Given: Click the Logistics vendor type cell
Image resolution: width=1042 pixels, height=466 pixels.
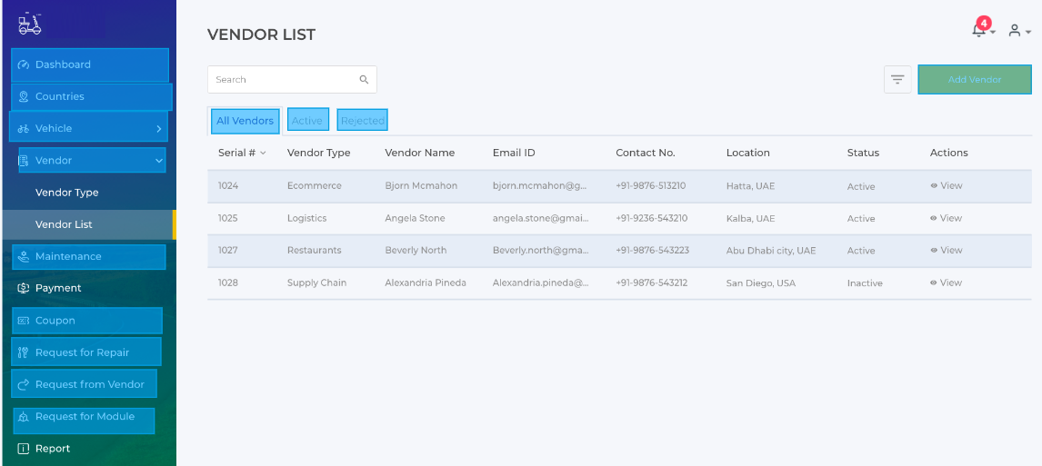Looking at the screenshot, I should point(307,218).
